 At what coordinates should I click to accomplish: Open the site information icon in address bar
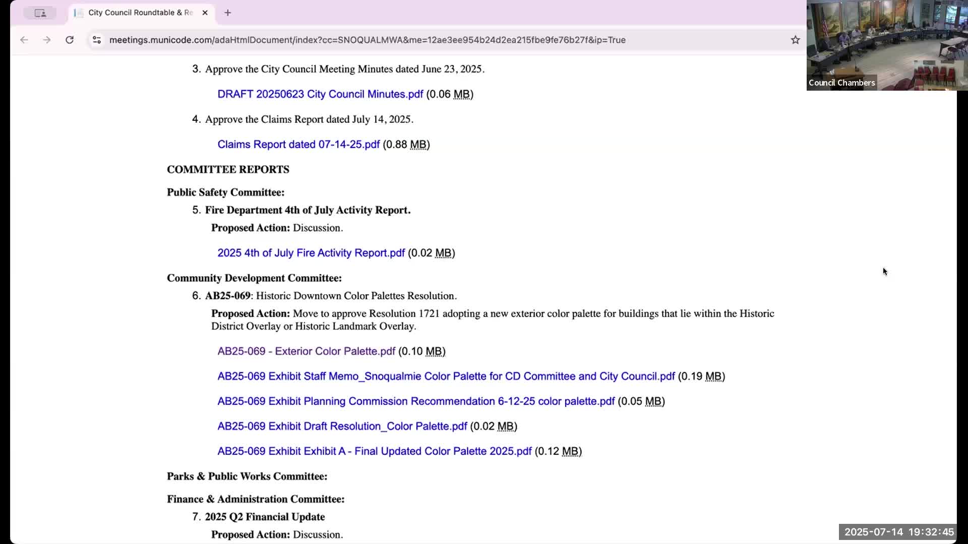click(97, 40)
